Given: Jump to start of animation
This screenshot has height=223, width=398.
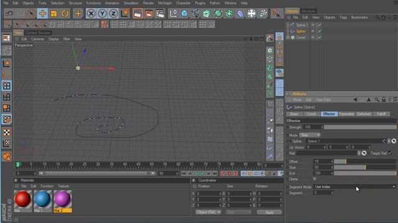Looking at the screenshot, I should point(184,173).
